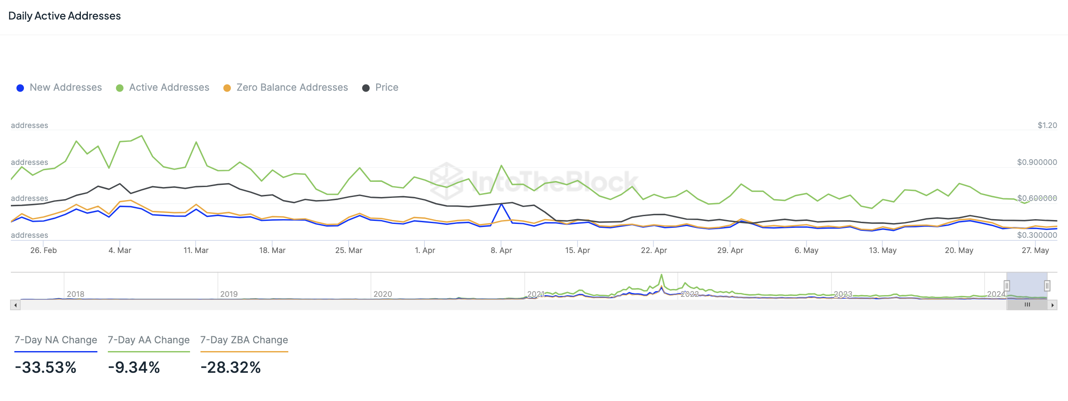Click the 2020 marker in the navigator
Viewport: 1068px width, 401px height.
(x=383, y=294)
